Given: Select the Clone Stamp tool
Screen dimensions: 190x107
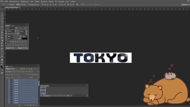Looking at the screenshot, I should [x=2, y=32].
